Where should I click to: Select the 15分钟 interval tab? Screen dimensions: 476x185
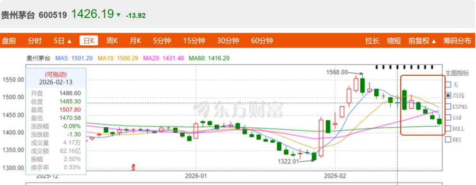coord(194,41)
